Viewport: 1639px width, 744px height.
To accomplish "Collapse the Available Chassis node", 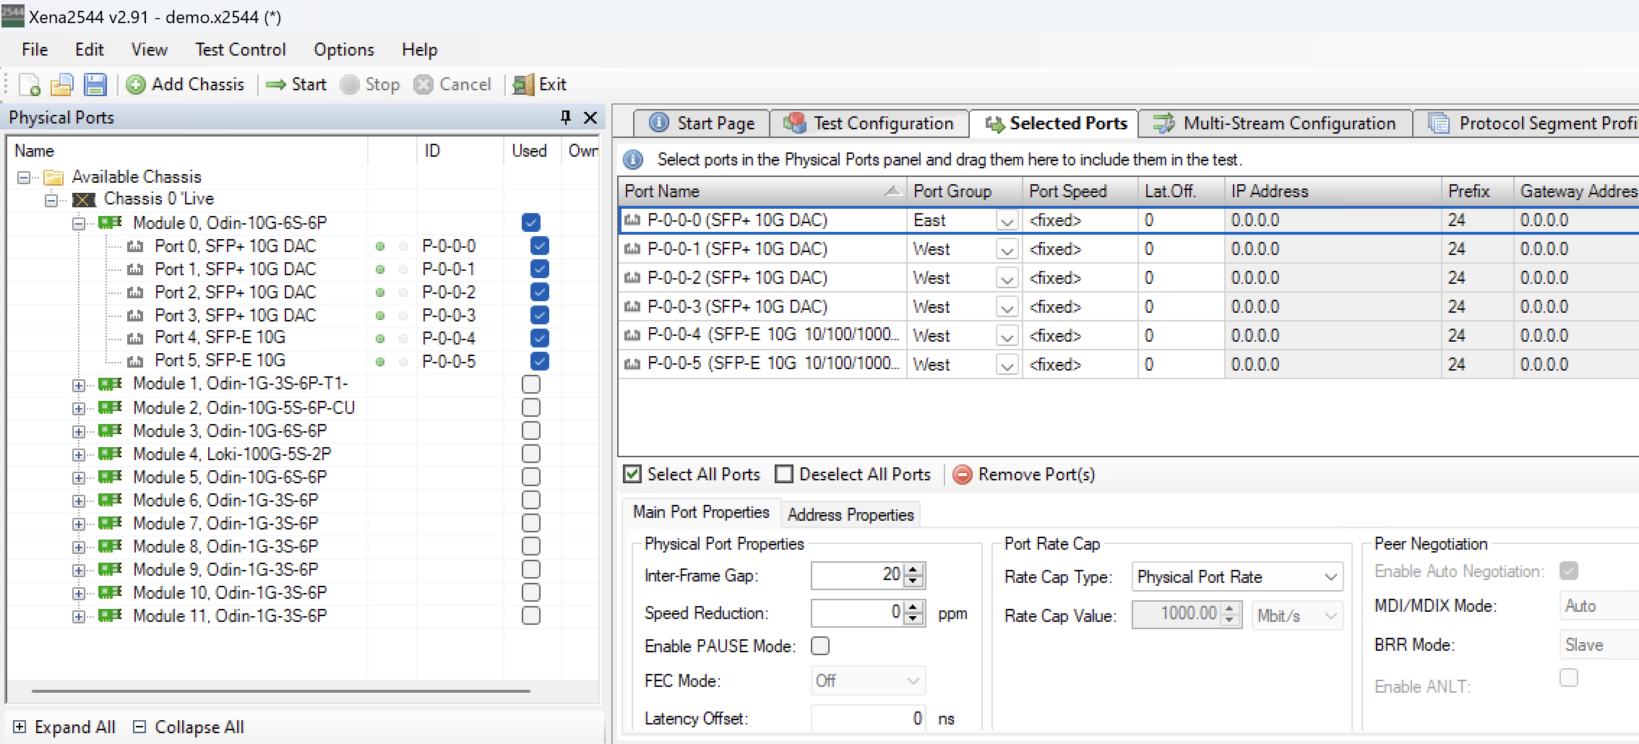I will point(24,177).
